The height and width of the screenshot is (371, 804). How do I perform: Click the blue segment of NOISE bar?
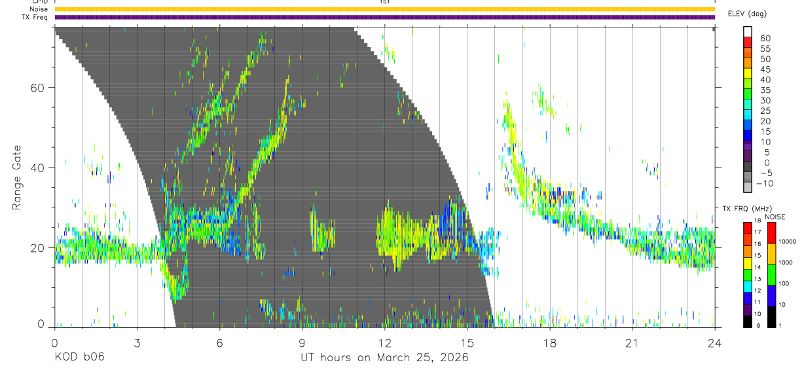pyautogui.click(x=771, y=296)
